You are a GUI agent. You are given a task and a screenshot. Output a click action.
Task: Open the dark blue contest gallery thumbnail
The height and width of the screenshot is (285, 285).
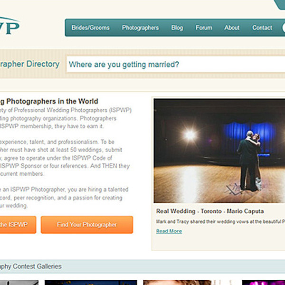[x=91, y=283]
